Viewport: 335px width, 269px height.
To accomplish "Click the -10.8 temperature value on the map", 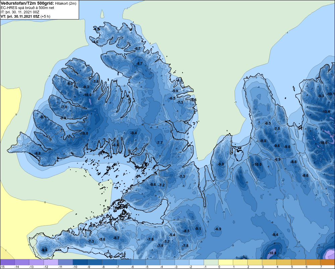I will (272, 253).
